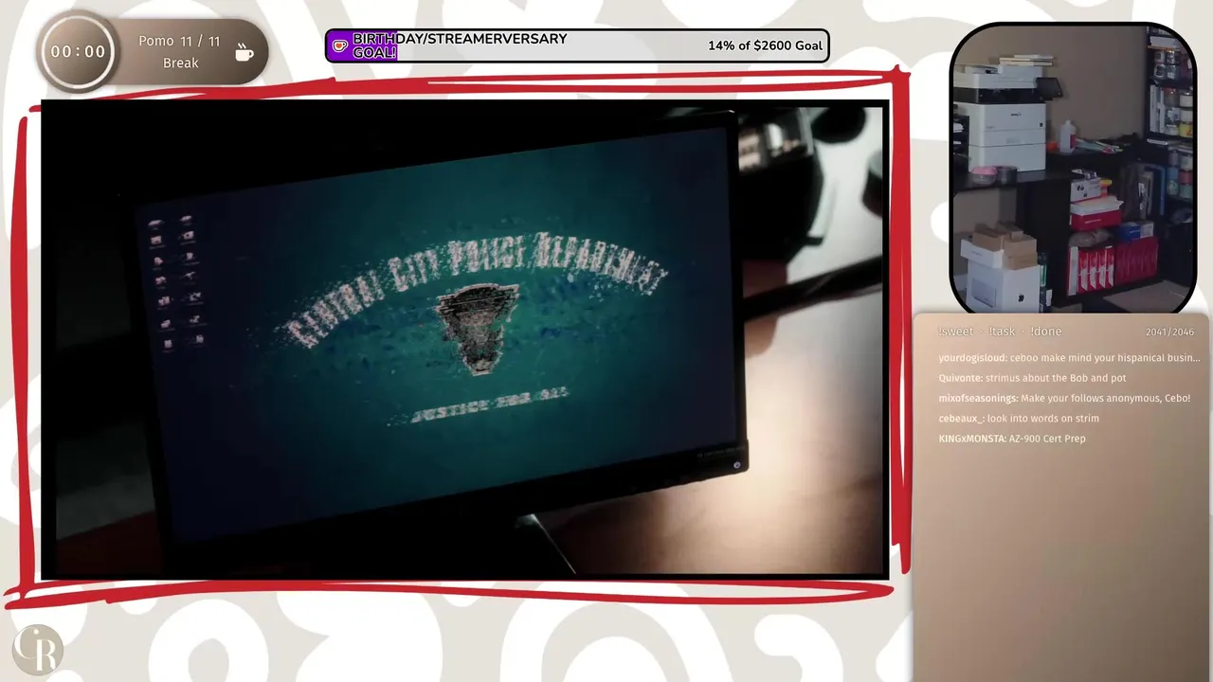Image resolution: width=1213 pixels, height=682 pixels.
Task: Click the 00:00 pomodoro timer dial
Action: pyautogui.click(x=78, y=52)
